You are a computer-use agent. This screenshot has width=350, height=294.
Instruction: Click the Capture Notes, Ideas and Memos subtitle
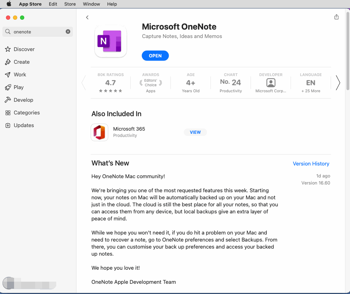(182, 36)
